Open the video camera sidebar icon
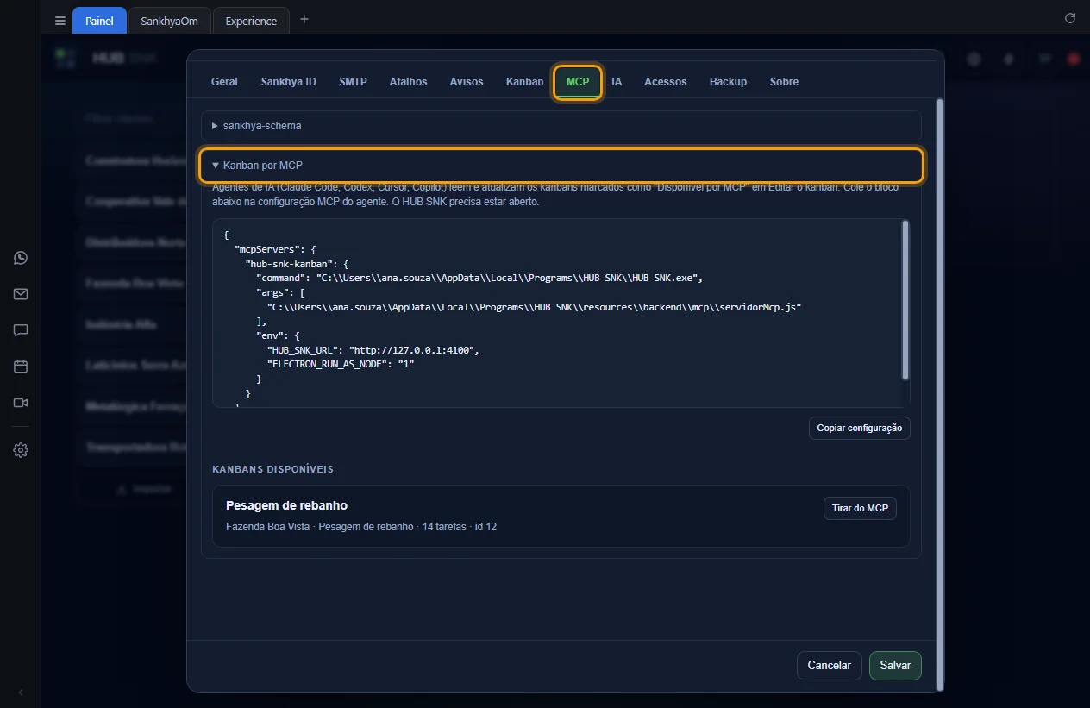Screen dimensions: 1090x708 click(21, 403)
